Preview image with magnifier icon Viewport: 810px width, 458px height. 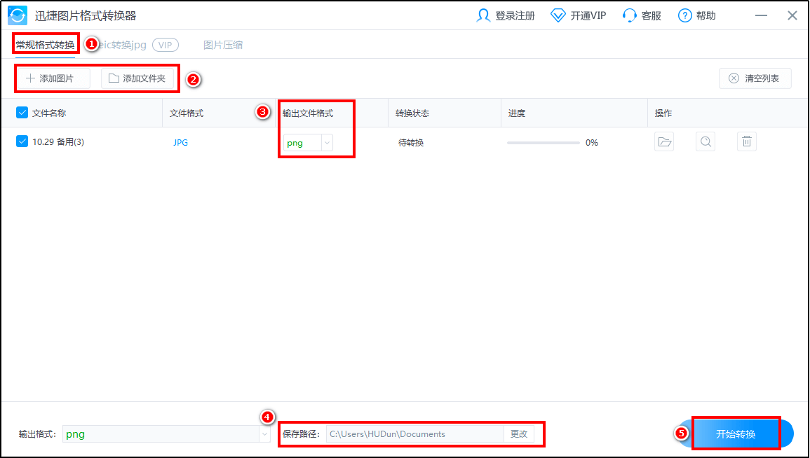(x=706, y=142)
